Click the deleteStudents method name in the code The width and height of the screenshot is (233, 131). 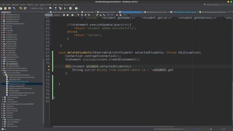click(79, 52)
